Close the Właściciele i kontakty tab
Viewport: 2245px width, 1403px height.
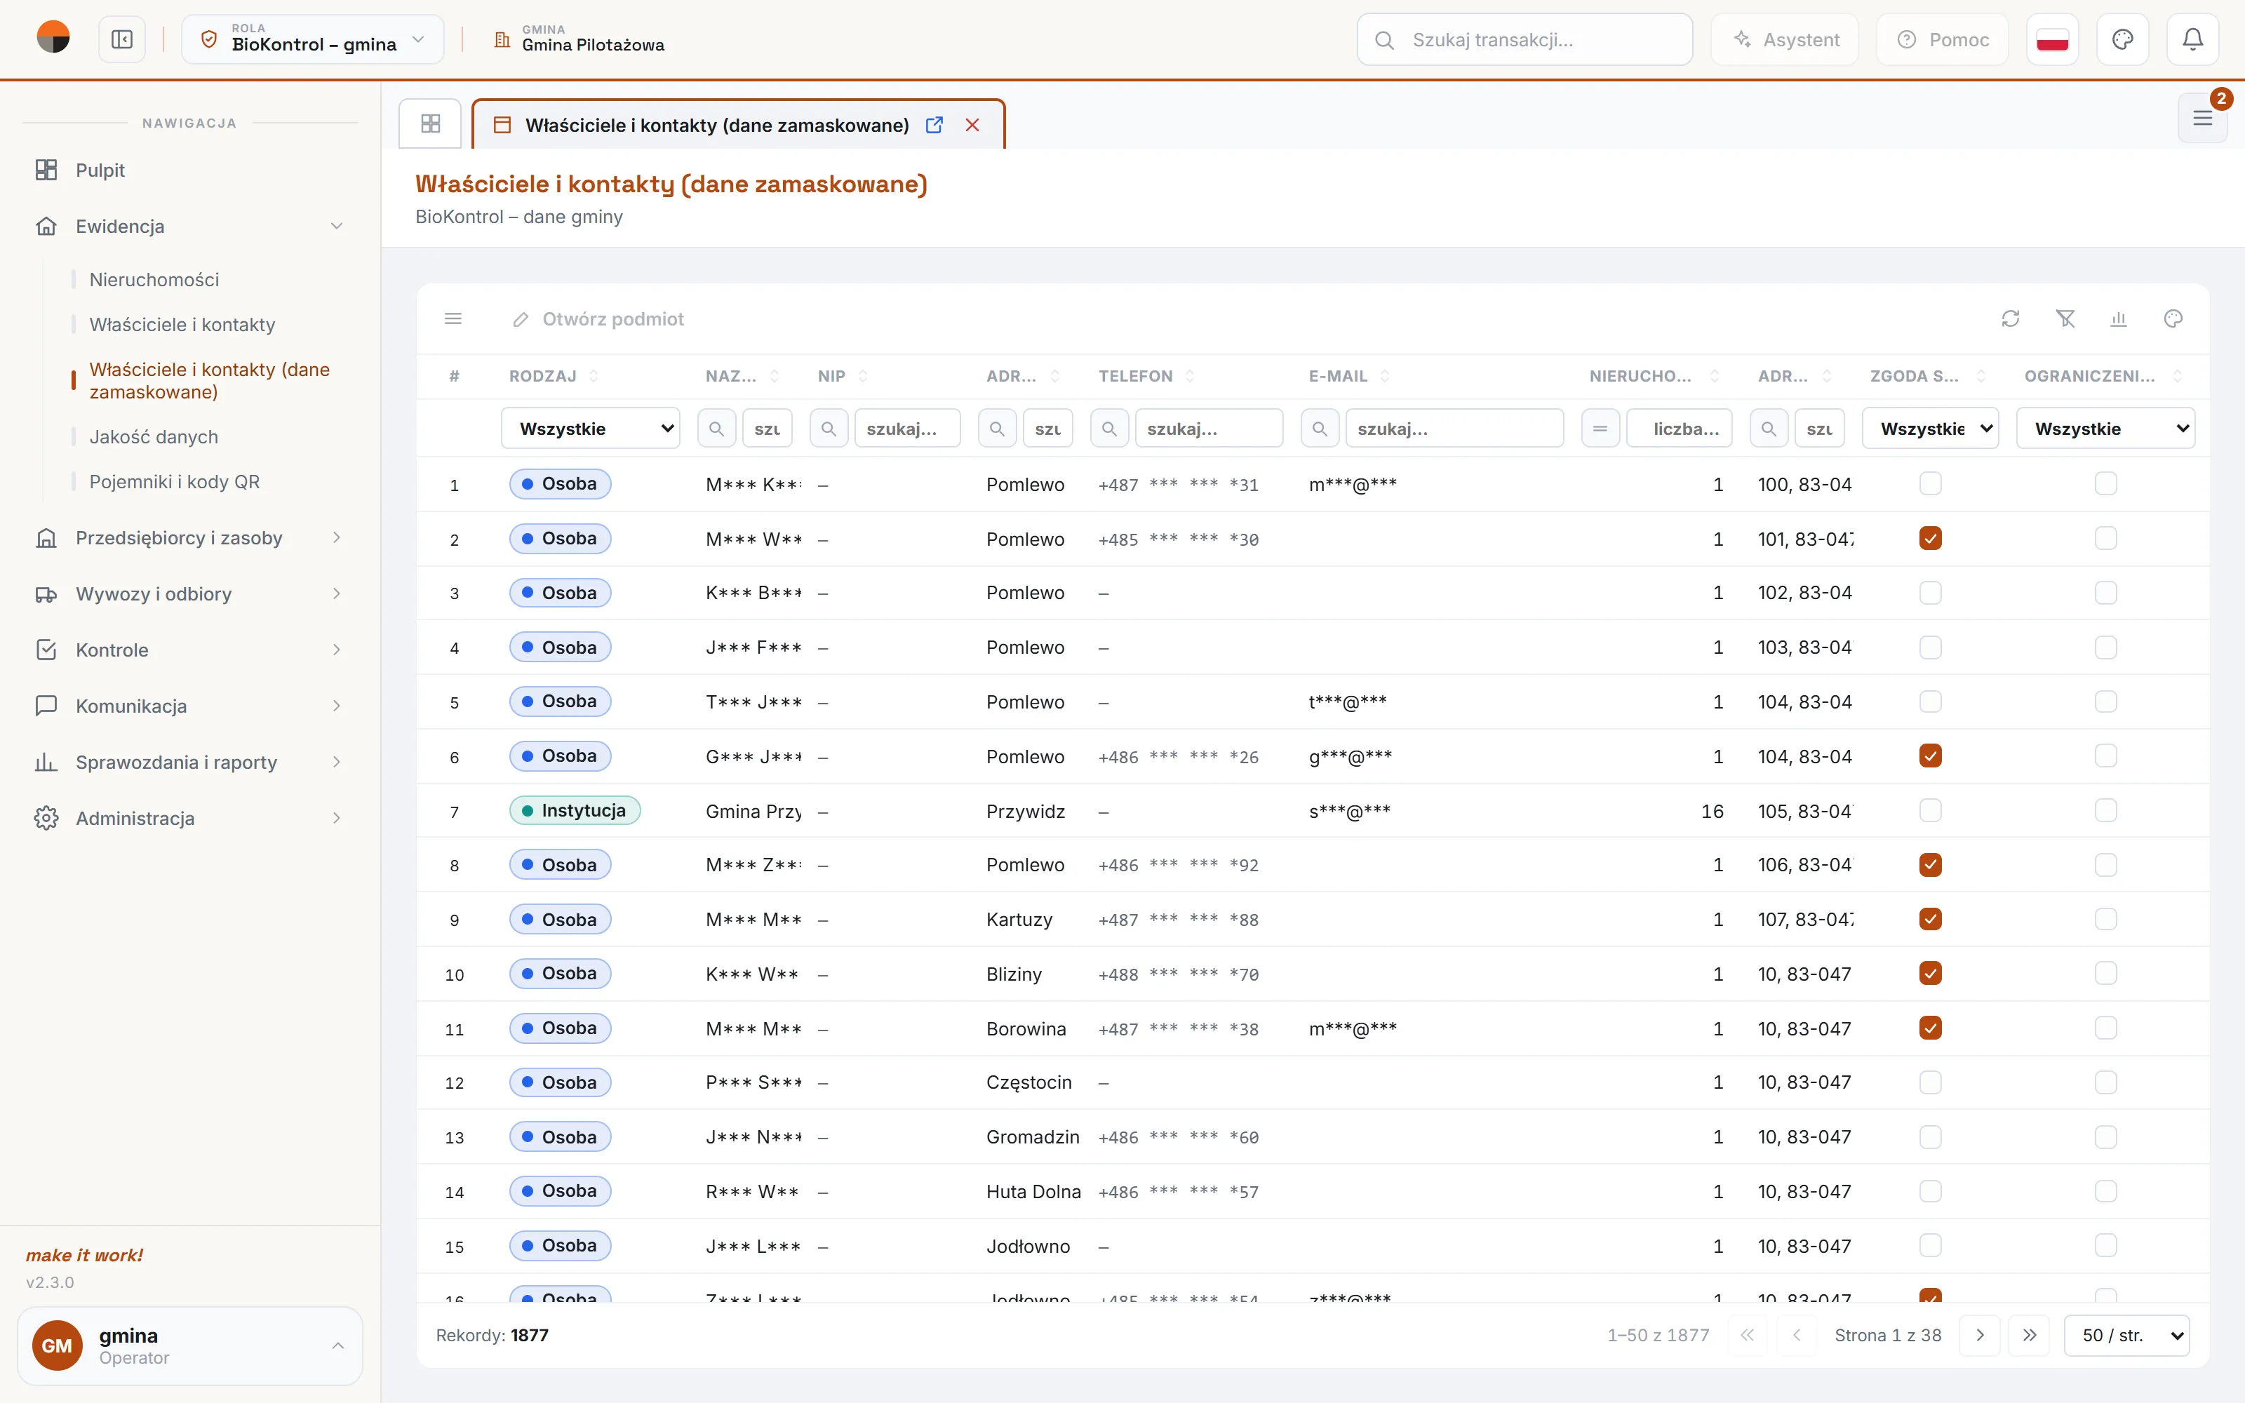[972, 126]
